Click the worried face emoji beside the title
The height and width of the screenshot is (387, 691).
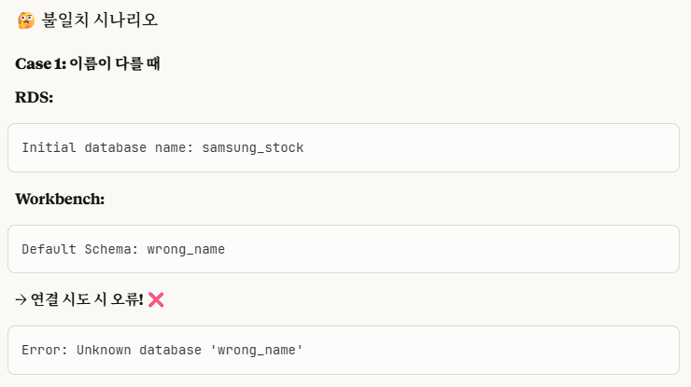26,21
